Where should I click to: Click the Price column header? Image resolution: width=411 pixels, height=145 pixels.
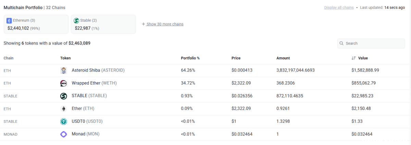tap(236, 58)
